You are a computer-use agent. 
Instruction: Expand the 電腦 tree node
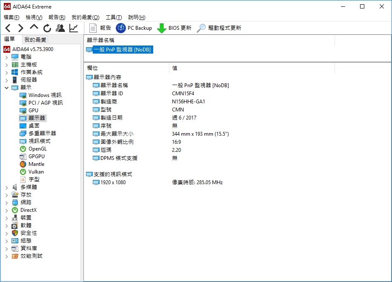coord(6,57)
